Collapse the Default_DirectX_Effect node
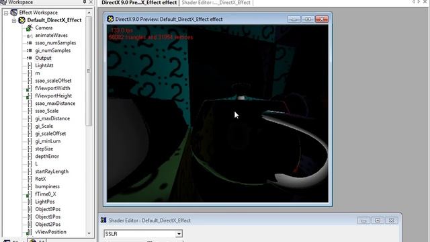Viewport: 430px width, 242px height. click(x=14, y=21)
